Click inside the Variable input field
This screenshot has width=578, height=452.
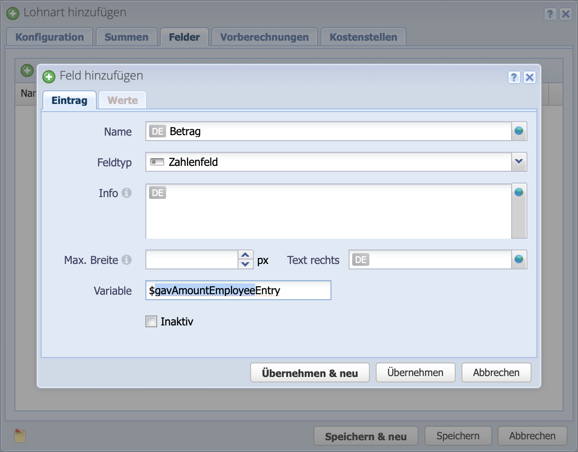tap(238, 290)
